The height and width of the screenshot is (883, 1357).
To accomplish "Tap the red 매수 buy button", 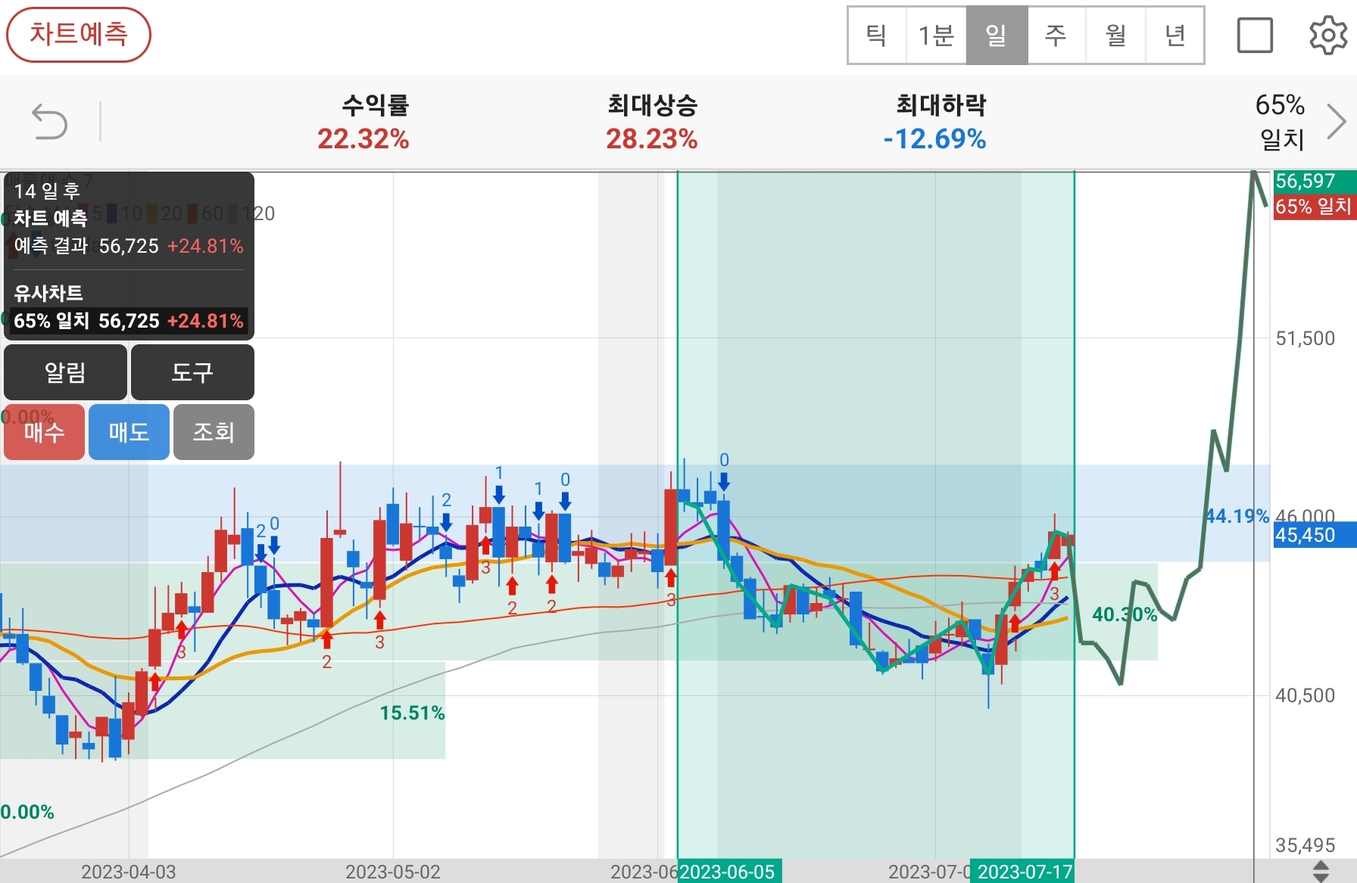I will coord(44,432).
